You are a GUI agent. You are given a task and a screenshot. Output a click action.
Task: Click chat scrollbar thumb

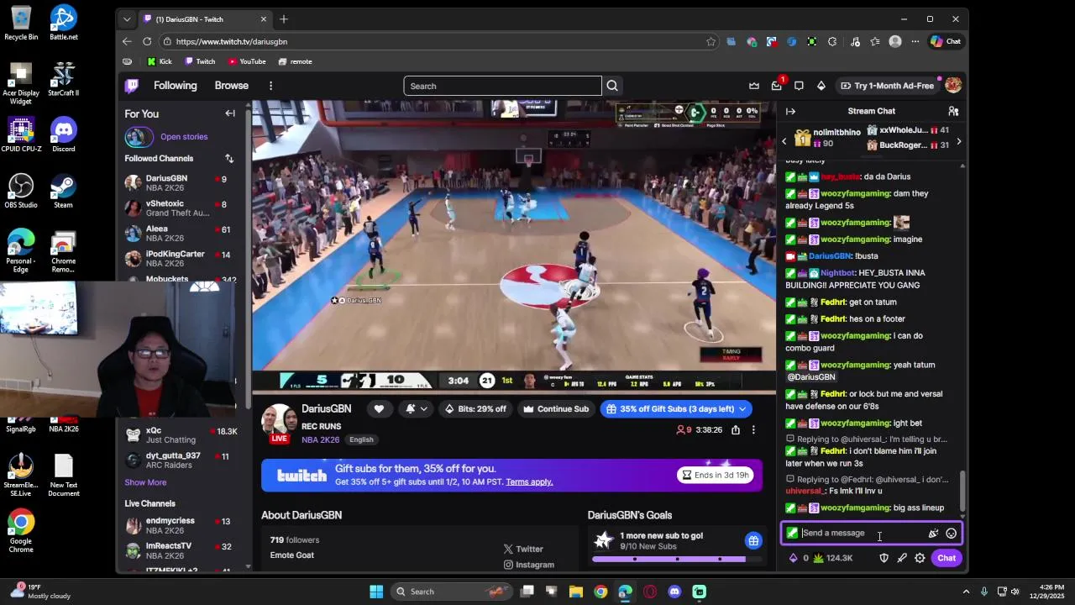(962, 489)
